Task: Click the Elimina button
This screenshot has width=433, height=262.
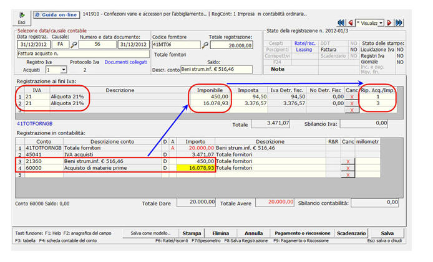Action: (x=221, y=233)
